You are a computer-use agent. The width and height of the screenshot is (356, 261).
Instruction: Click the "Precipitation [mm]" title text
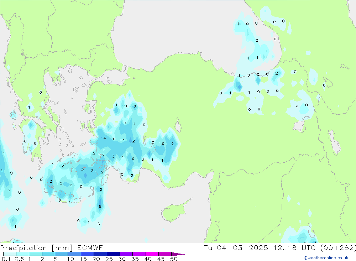pos(36,248)
